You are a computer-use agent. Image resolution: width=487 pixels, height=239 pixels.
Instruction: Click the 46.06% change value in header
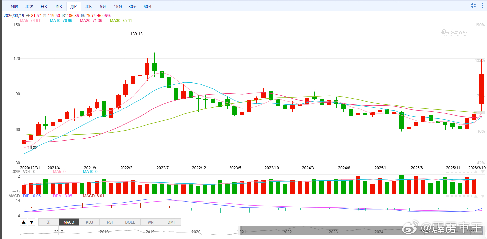(x=103, y=15)
